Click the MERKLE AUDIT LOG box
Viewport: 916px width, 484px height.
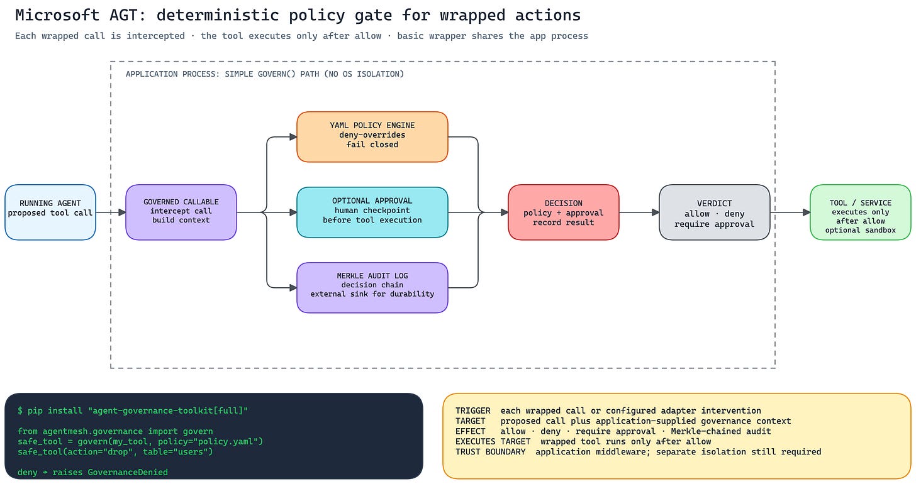tap(372, 288)
